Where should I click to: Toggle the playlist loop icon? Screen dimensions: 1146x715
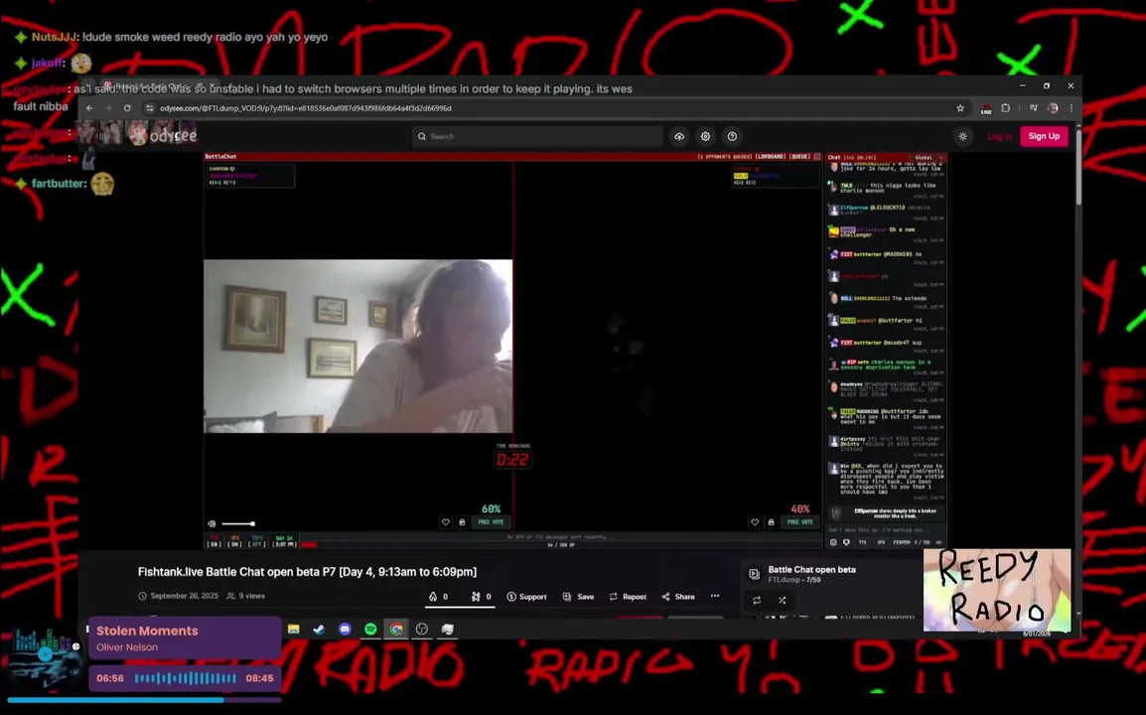point(757,600)
